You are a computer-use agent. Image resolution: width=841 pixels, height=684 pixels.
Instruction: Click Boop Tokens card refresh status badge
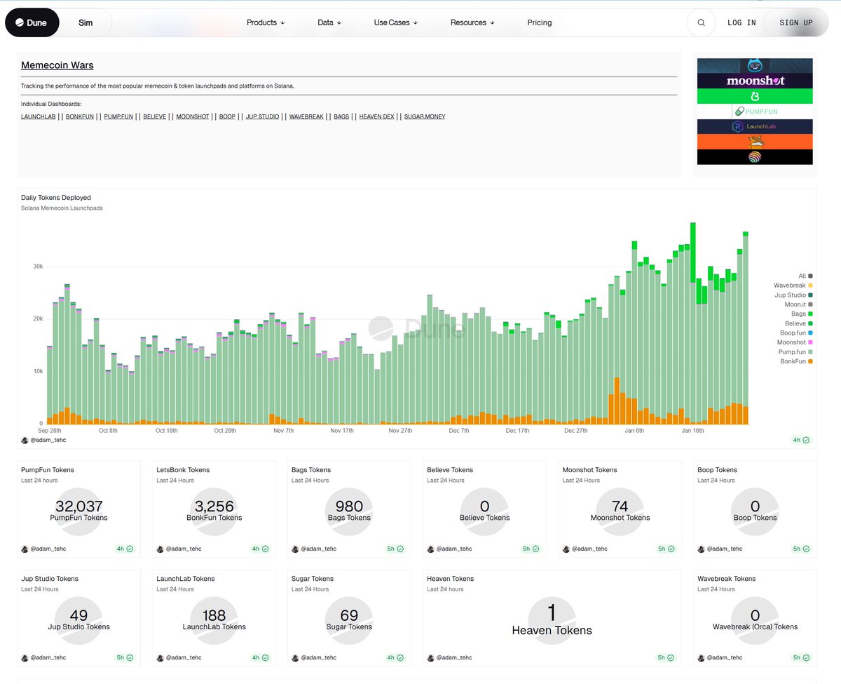click(801, 549)
